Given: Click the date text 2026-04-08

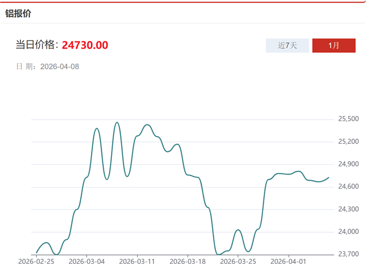Looking at the screenshot, I should [x=60, y=67].
